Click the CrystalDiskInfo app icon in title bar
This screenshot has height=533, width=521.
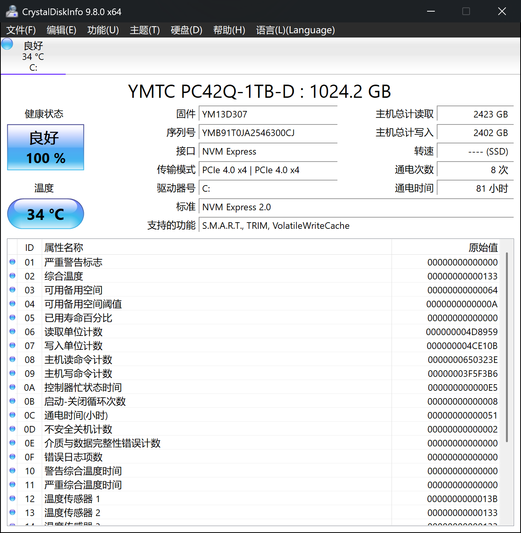coord(12,12)
